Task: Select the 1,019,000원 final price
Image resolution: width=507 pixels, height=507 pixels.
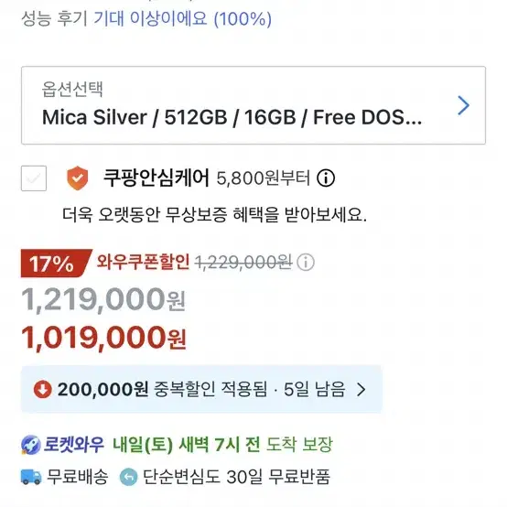Action: point(103,338)
